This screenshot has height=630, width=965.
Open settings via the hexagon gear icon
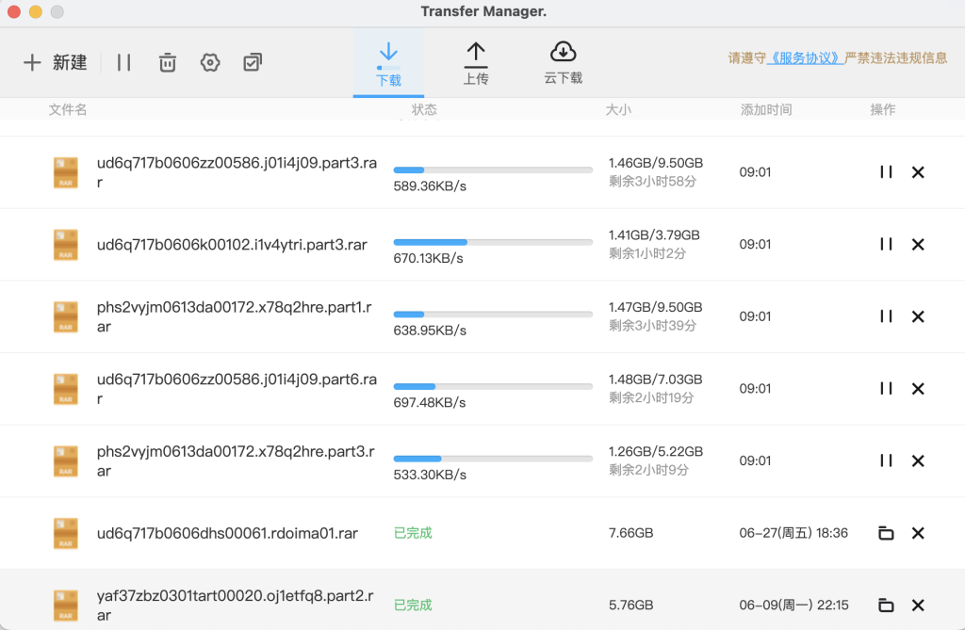pos(210,63)
